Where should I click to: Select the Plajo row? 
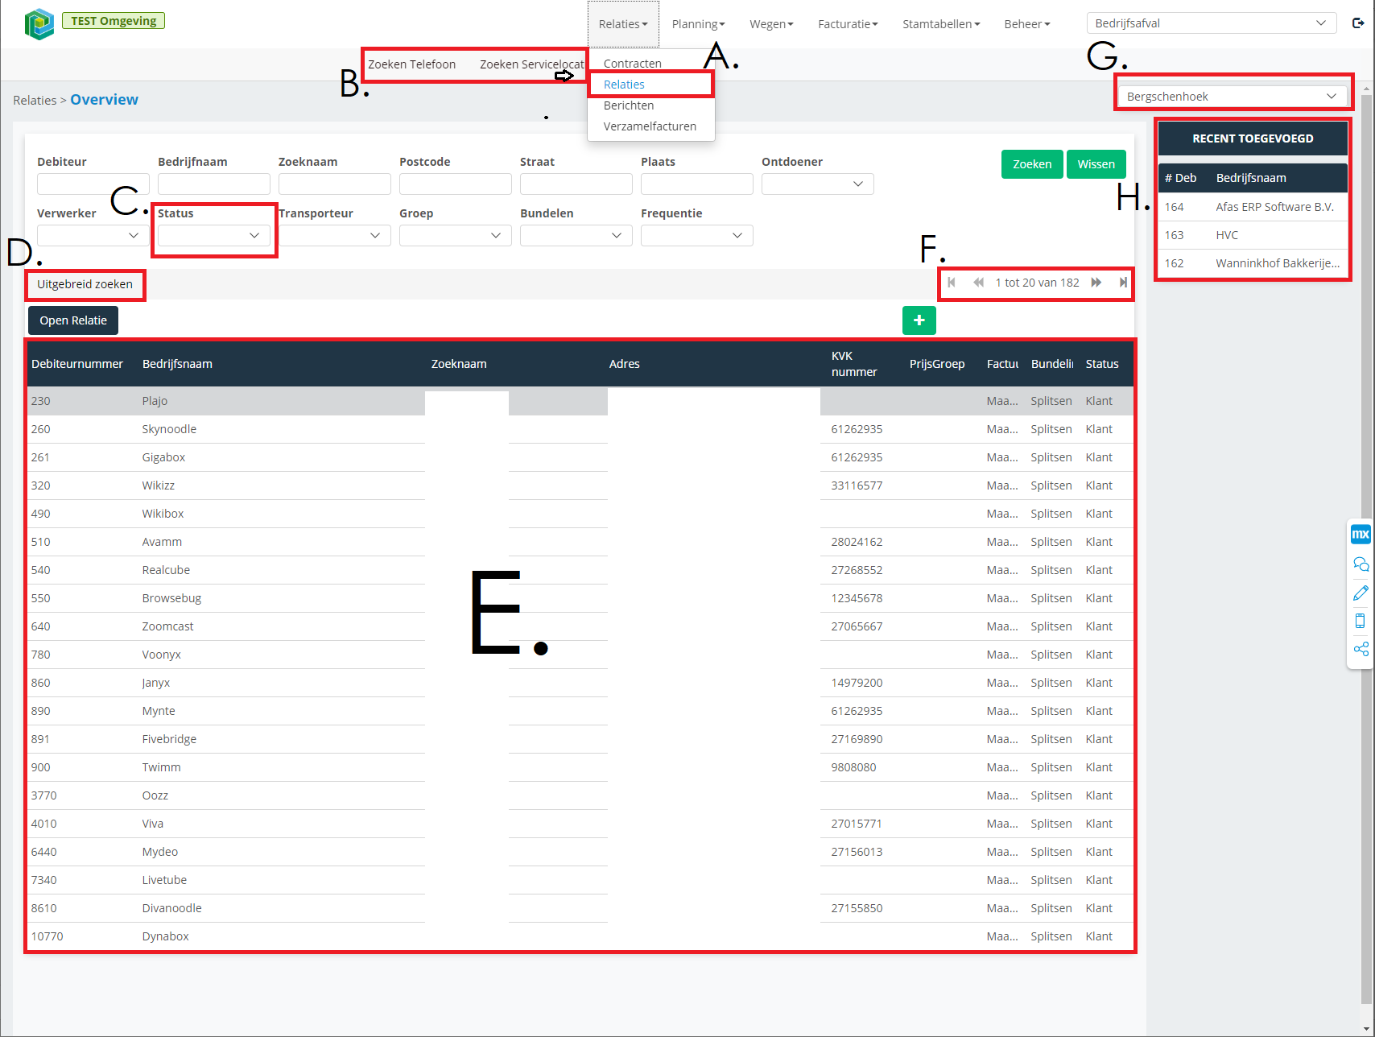click(580, 401)
